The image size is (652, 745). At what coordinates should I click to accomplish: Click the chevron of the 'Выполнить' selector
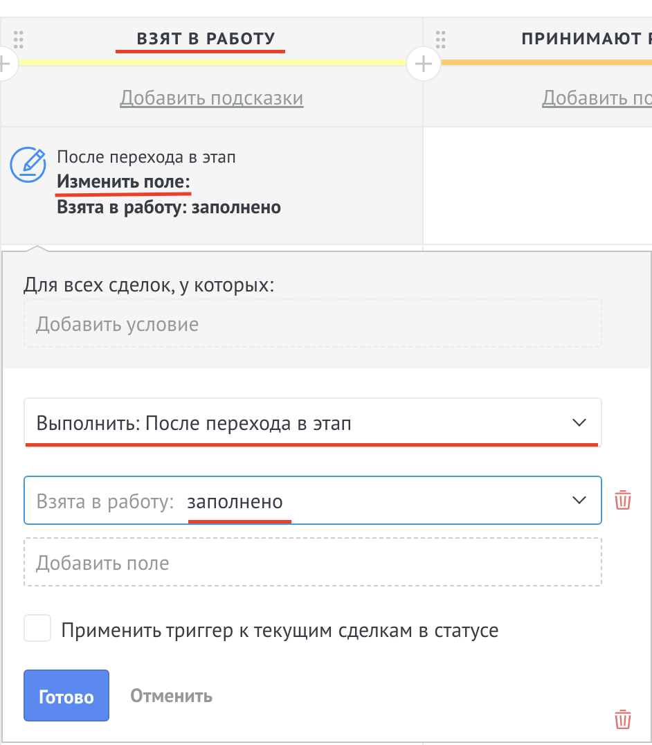pos(579,423)
